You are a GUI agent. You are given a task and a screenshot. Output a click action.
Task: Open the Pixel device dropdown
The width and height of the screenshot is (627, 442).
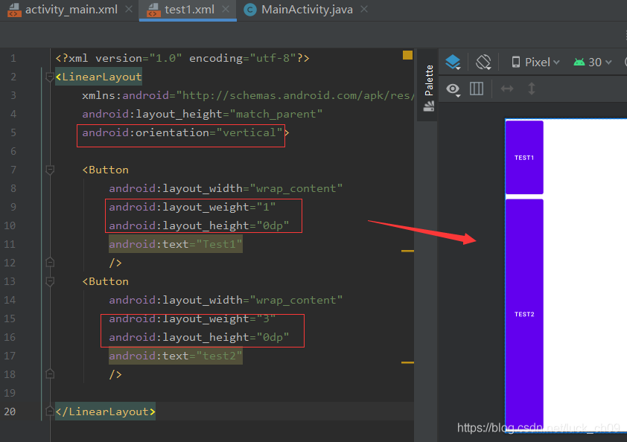coord(535,63)
